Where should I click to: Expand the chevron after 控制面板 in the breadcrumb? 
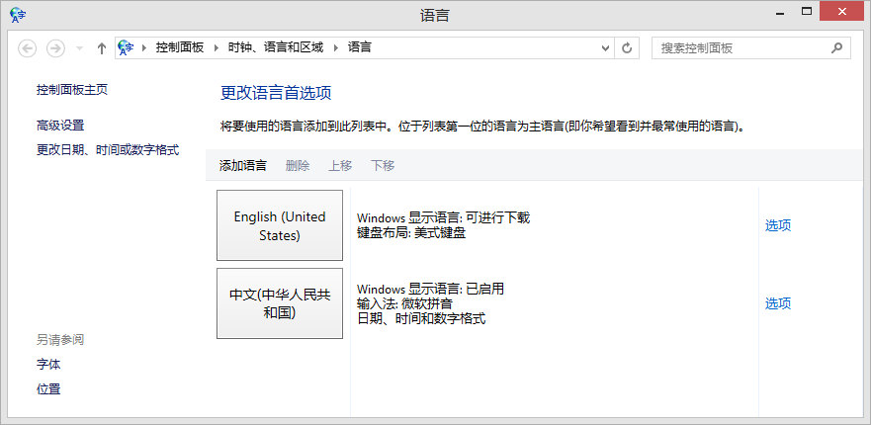[x=217, y=47]
